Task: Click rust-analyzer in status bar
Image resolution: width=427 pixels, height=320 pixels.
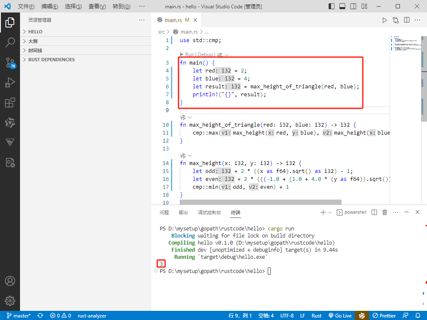Action: coord(92,316)
